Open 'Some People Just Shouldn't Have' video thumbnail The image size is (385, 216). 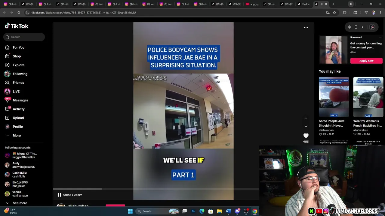334,97
